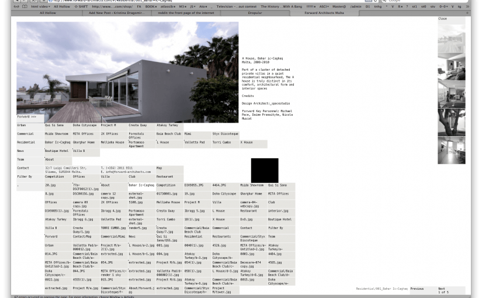Select the 'About/forward.jpg' cell
482x298 pixels.
coord(142,290)
